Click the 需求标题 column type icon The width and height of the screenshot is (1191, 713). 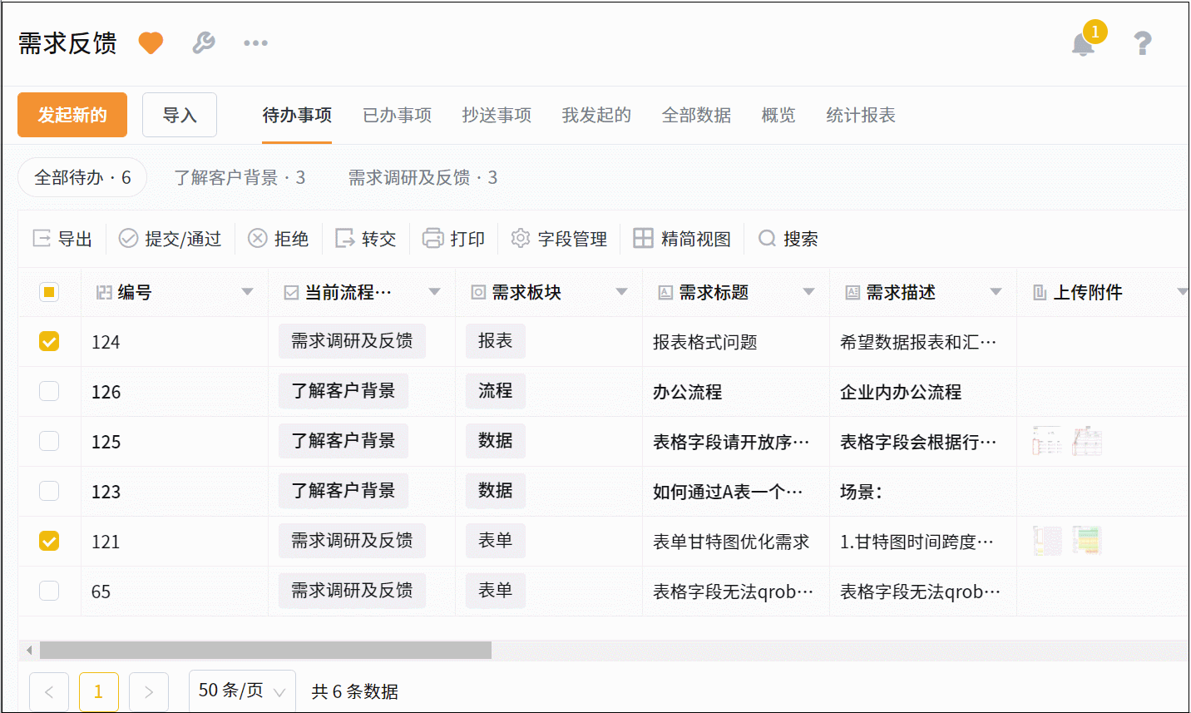coord(665,292)
